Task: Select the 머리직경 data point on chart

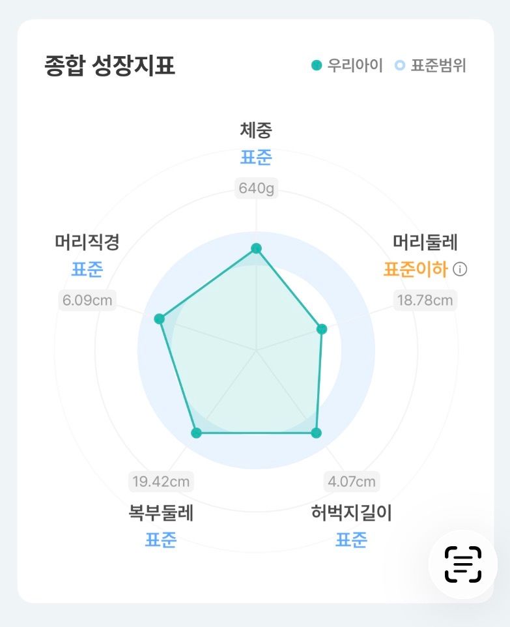Action: [x=159, y=319]
